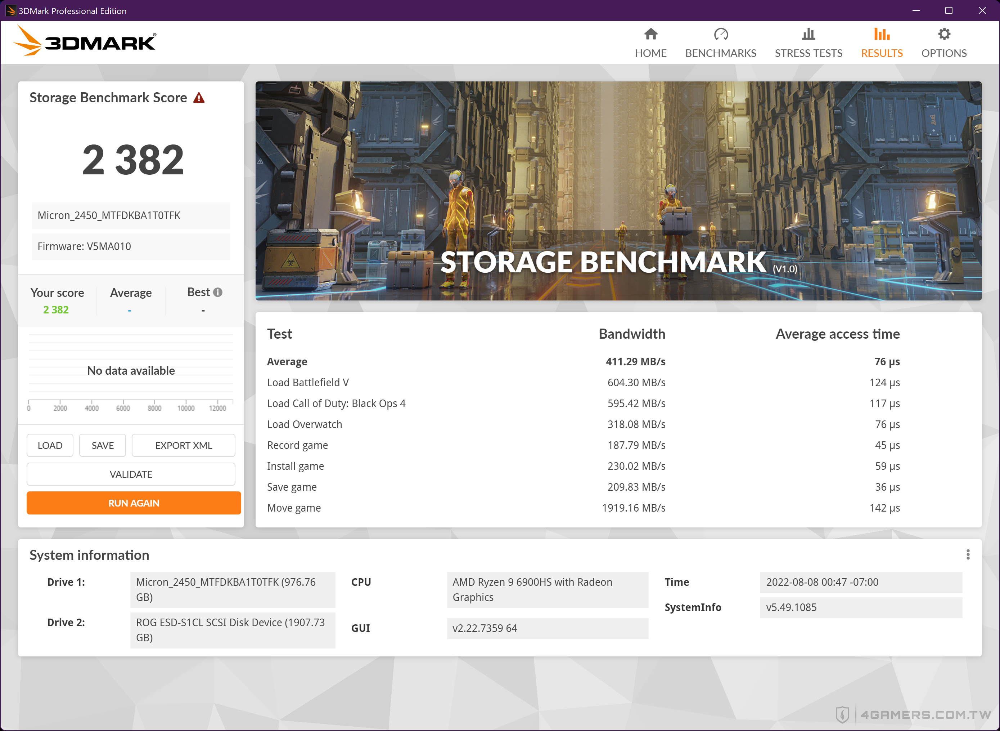Click Drive 2 ROG ESD-S1CL field
Screen dimensions: 1000x731
click(x=233, y=630)
